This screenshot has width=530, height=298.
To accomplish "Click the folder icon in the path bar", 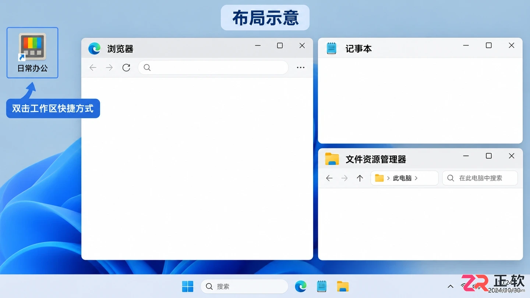I will coord(379,178).
